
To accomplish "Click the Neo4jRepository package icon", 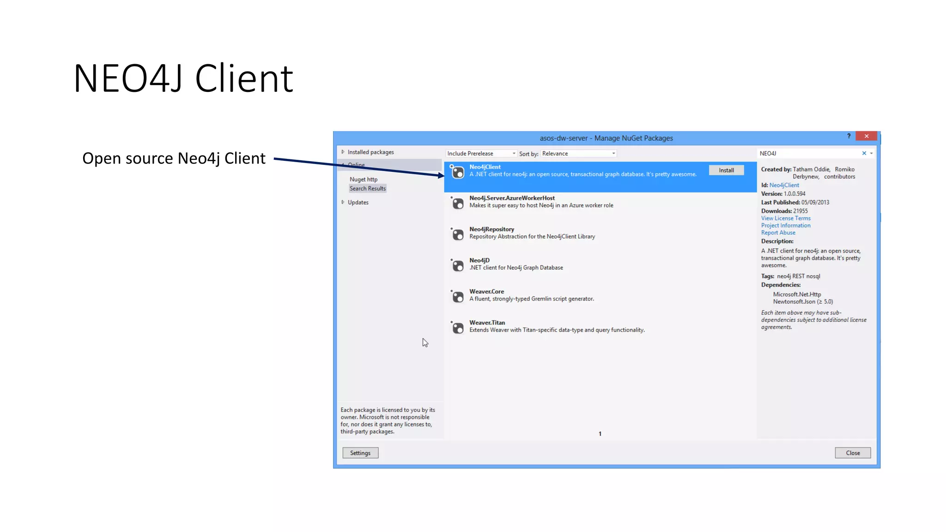I will tap(457, 235).
